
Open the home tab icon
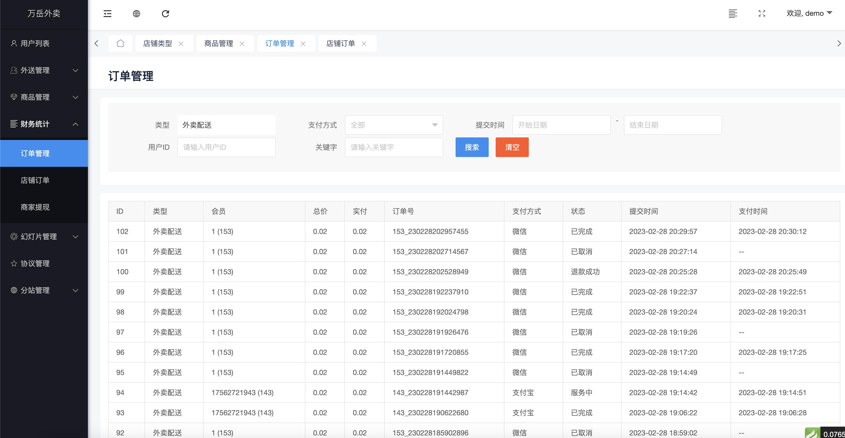tap(120, 43)
